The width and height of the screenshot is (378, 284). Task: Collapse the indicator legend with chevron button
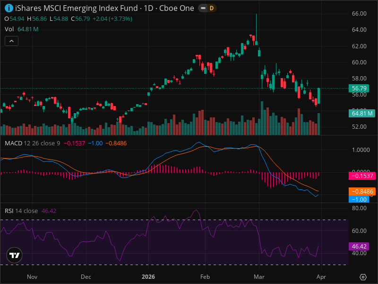pyautogui.click(x=11, y=41)
